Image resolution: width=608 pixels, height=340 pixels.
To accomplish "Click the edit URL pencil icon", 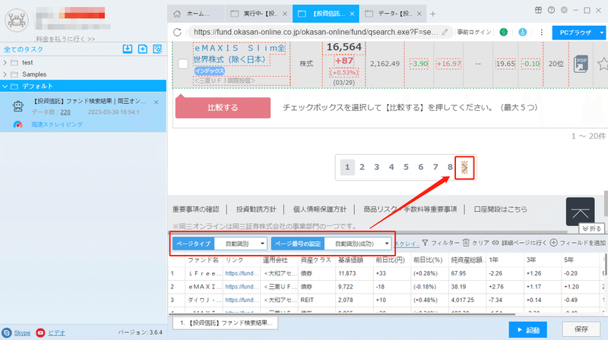I will pyautogui.click(x=445, y=32).
